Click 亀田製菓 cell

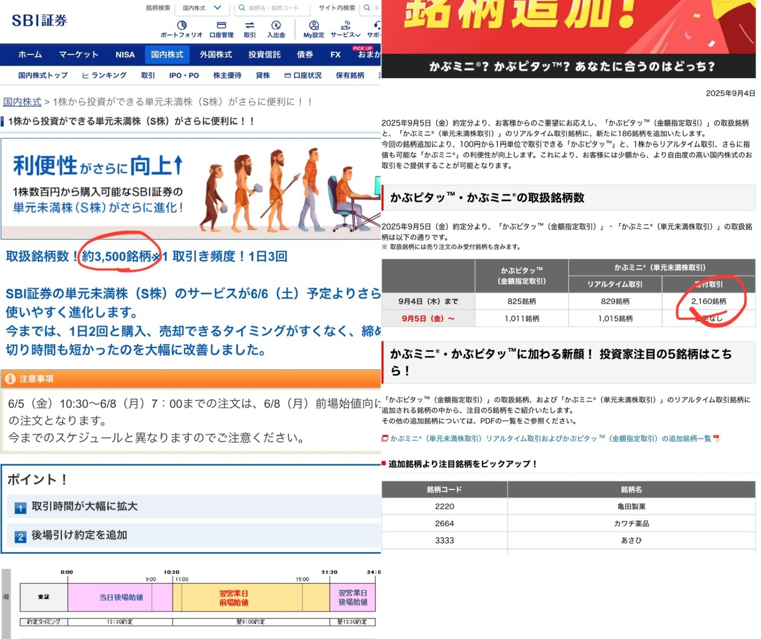point(631,506)
